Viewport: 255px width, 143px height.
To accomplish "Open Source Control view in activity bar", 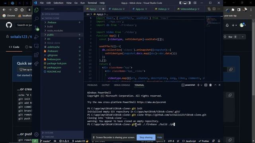I will coord(36,28).
